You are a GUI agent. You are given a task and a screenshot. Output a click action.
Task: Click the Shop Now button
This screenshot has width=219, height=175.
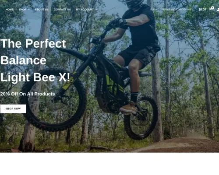pos(13,109)
